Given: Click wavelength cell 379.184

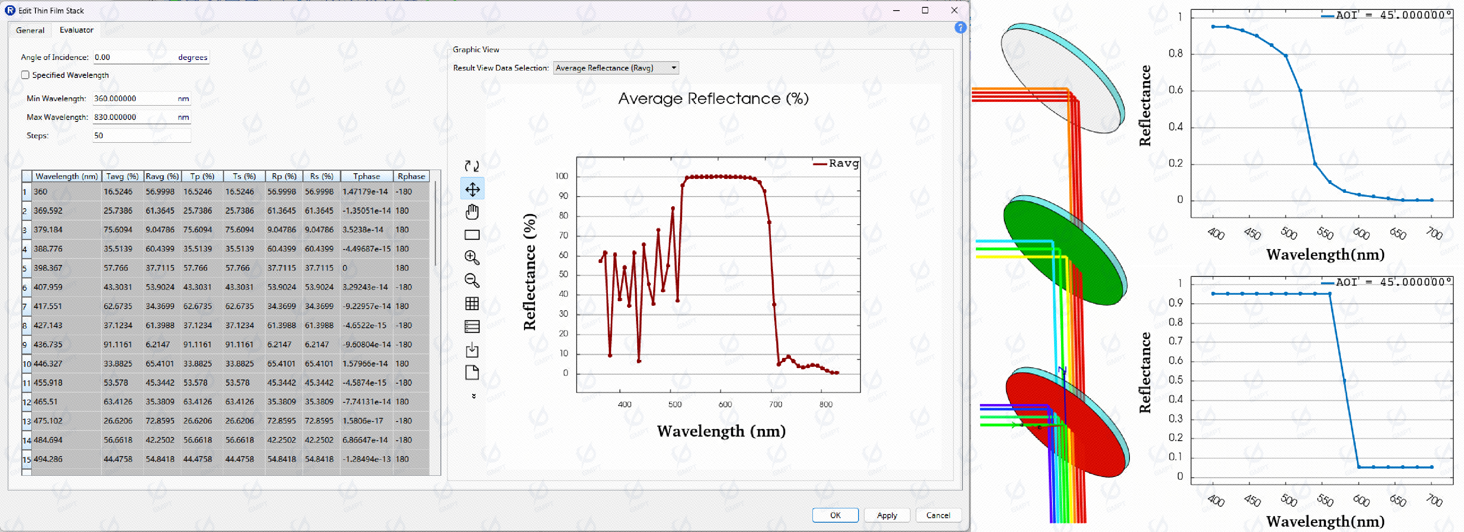Looking at the screenshot, I should click(66, 230).
